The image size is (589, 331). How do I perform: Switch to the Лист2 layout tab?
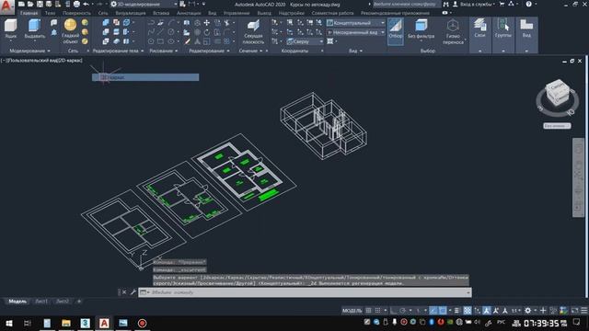(x=63, y=302)
